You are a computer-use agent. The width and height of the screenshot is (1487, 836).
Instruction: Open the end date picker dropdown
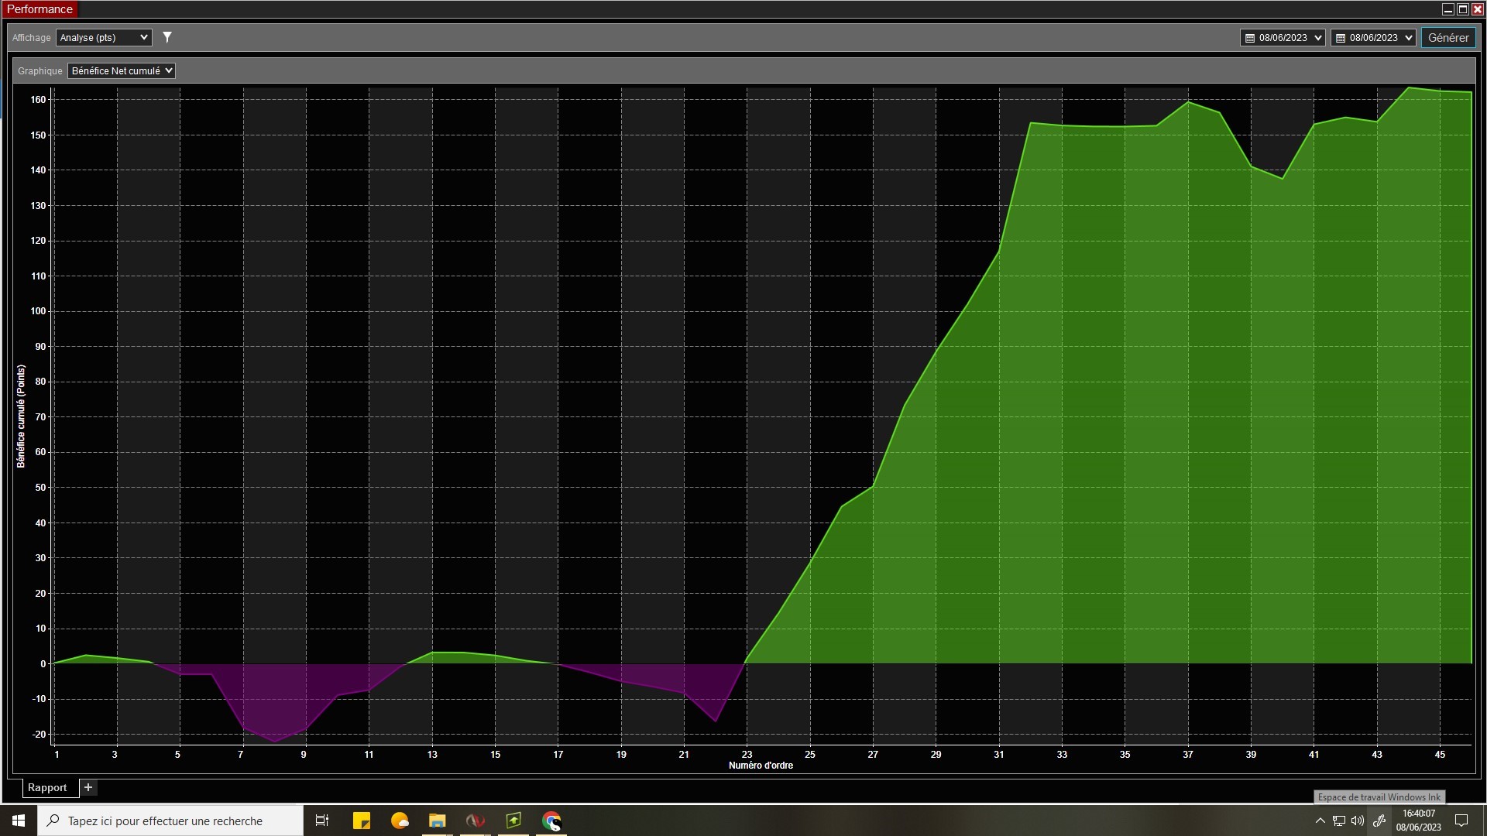[1373, 37]
